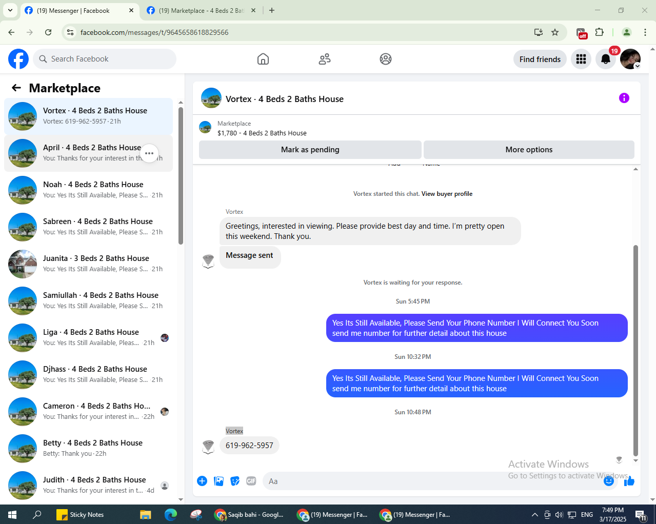Close the Messenger | Facebook tab
Image resolution: width=656 pixels, height=524 pixels.
[x=131, y=10]
